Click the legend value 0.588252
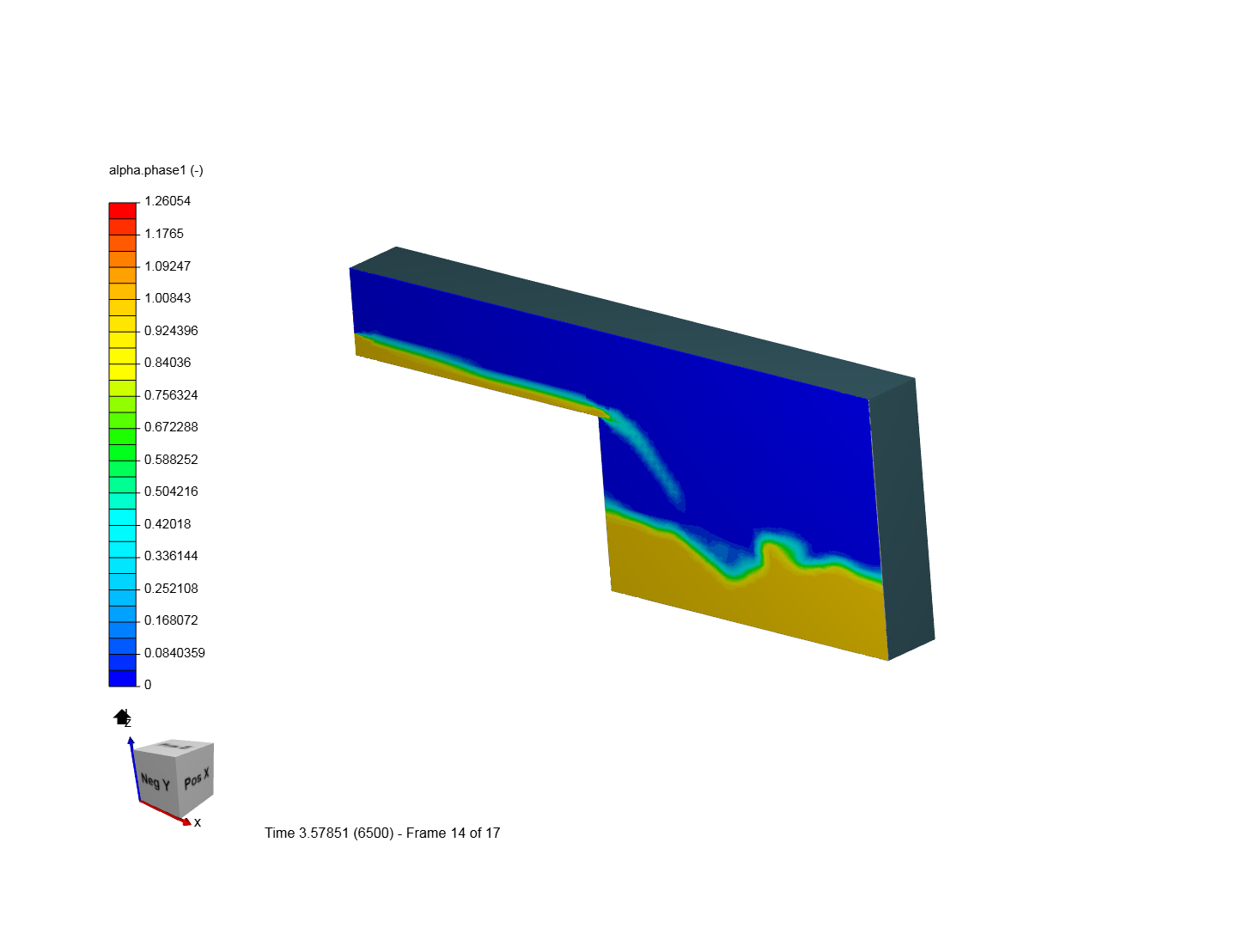This screenshot has width=1237, height=928. click(171, 460)
